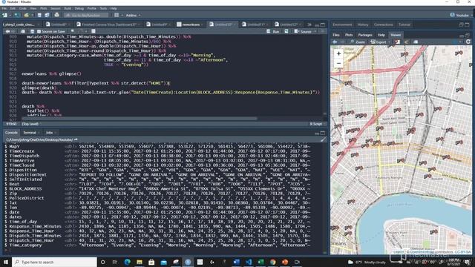Viewport: 475px width, 267px height.
Task: Open Excel from the taskbar
Action: 261,262
